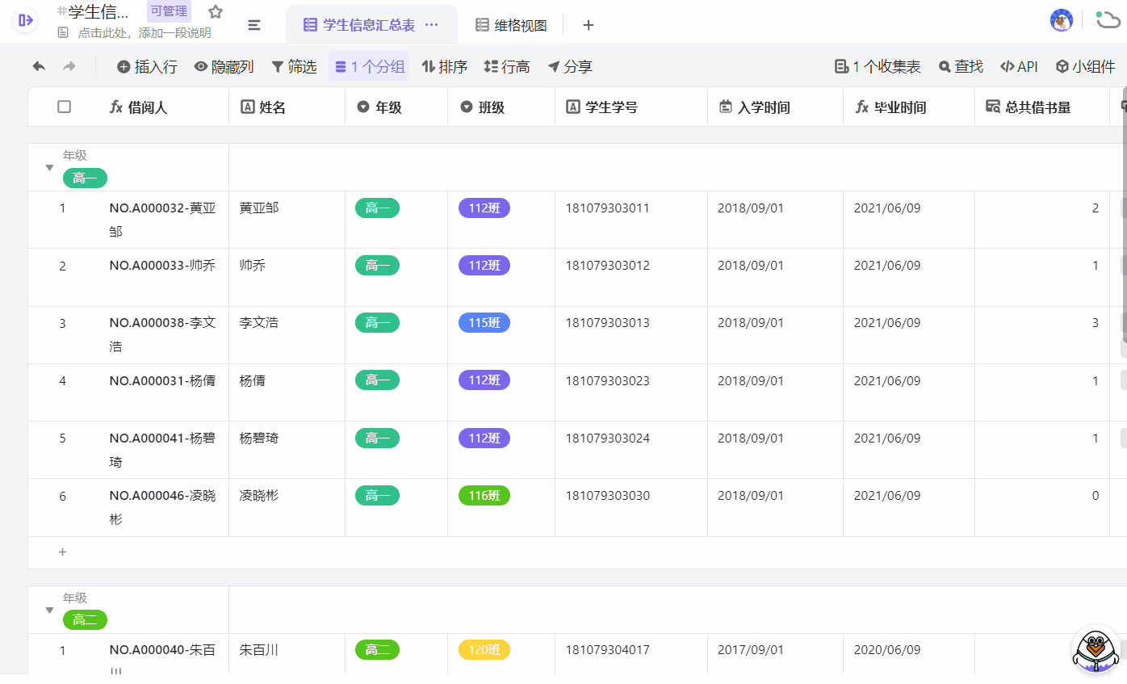This screenshot has width=1127, height=684.
Task: Click 高一 tag in 李文浩 row
Action: click(x=377, y=323)
